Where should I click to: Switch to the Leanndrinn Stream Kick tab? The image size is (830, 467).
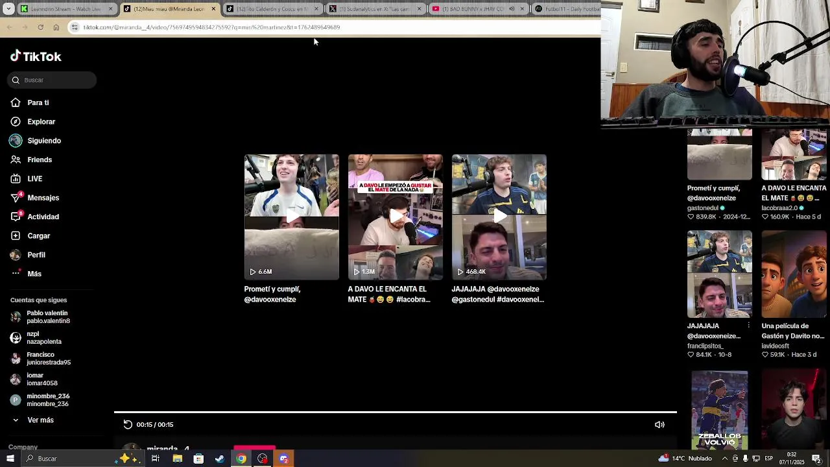pos(66,9)
